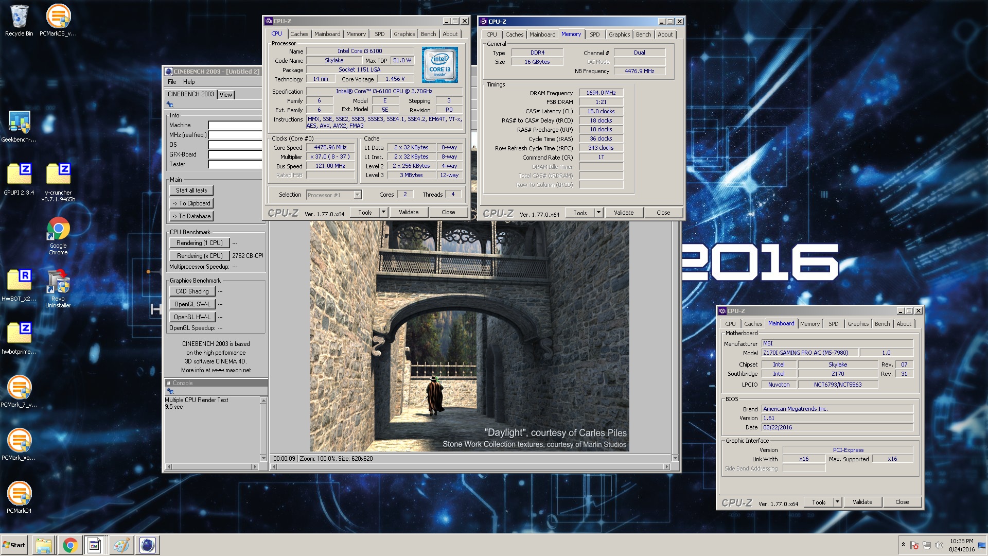Image resolution: width=988 pixels, height=556 pixels.
Task: Click To Clipboard button
Action: [191, 203]
